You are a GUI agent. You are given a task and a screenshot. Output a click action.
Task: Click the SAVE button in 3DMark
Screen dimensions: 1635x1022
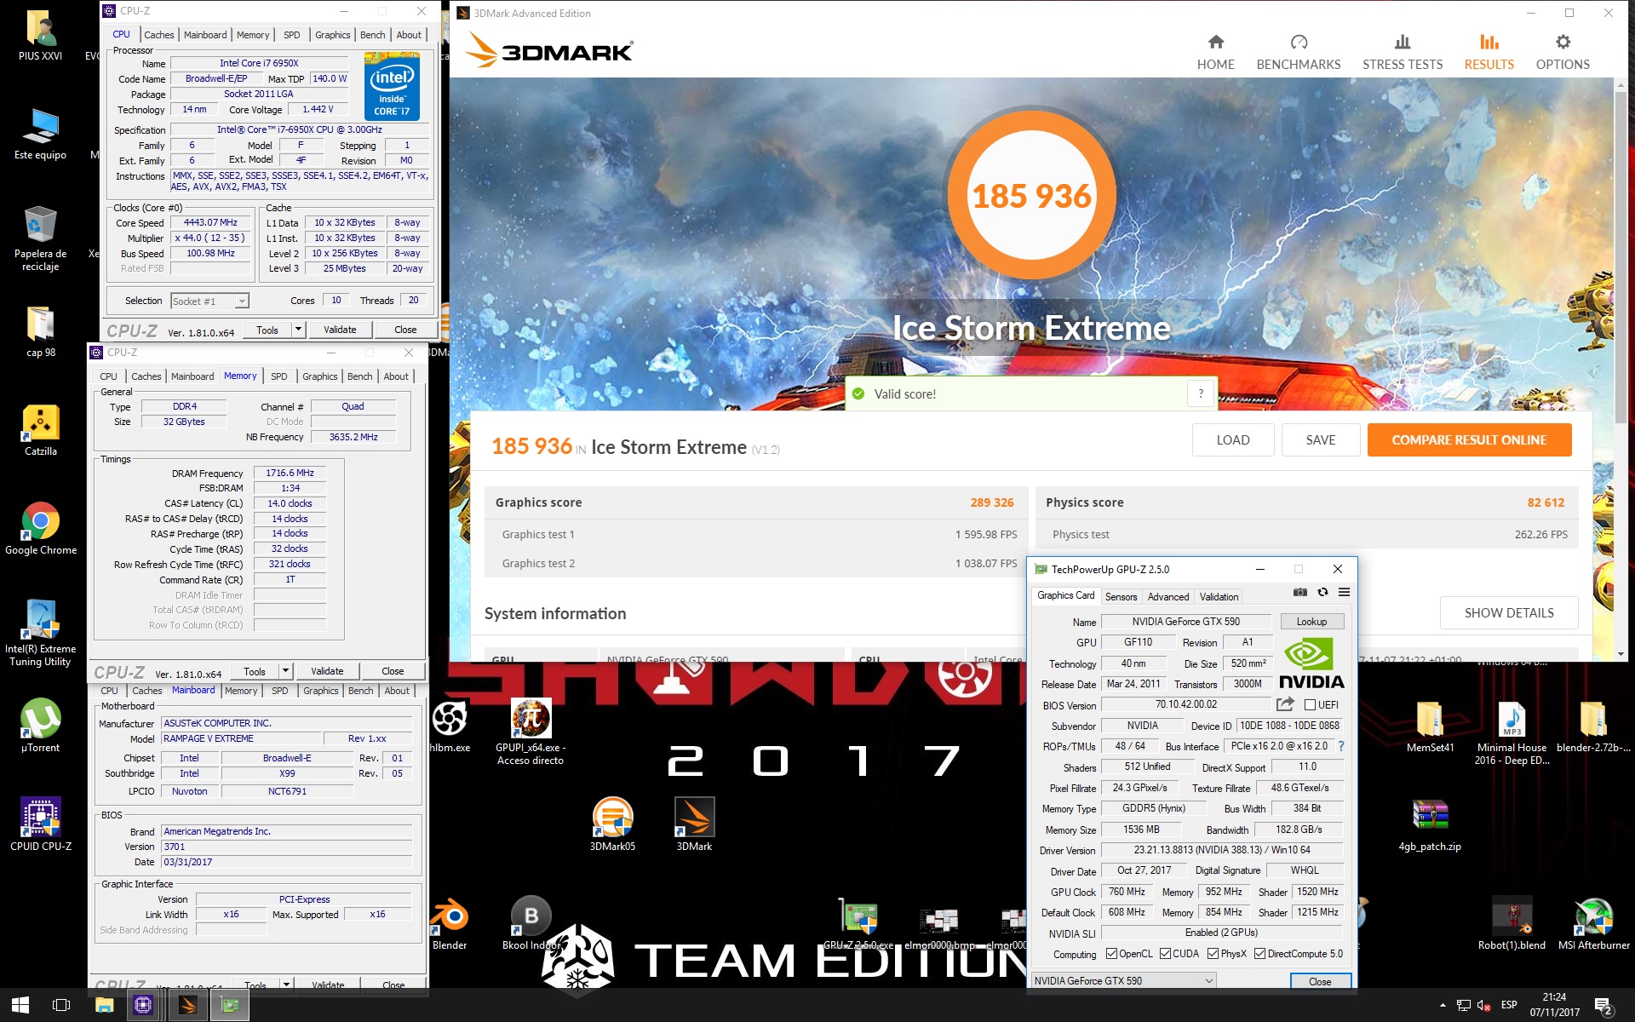click(x=1320, y=440)
